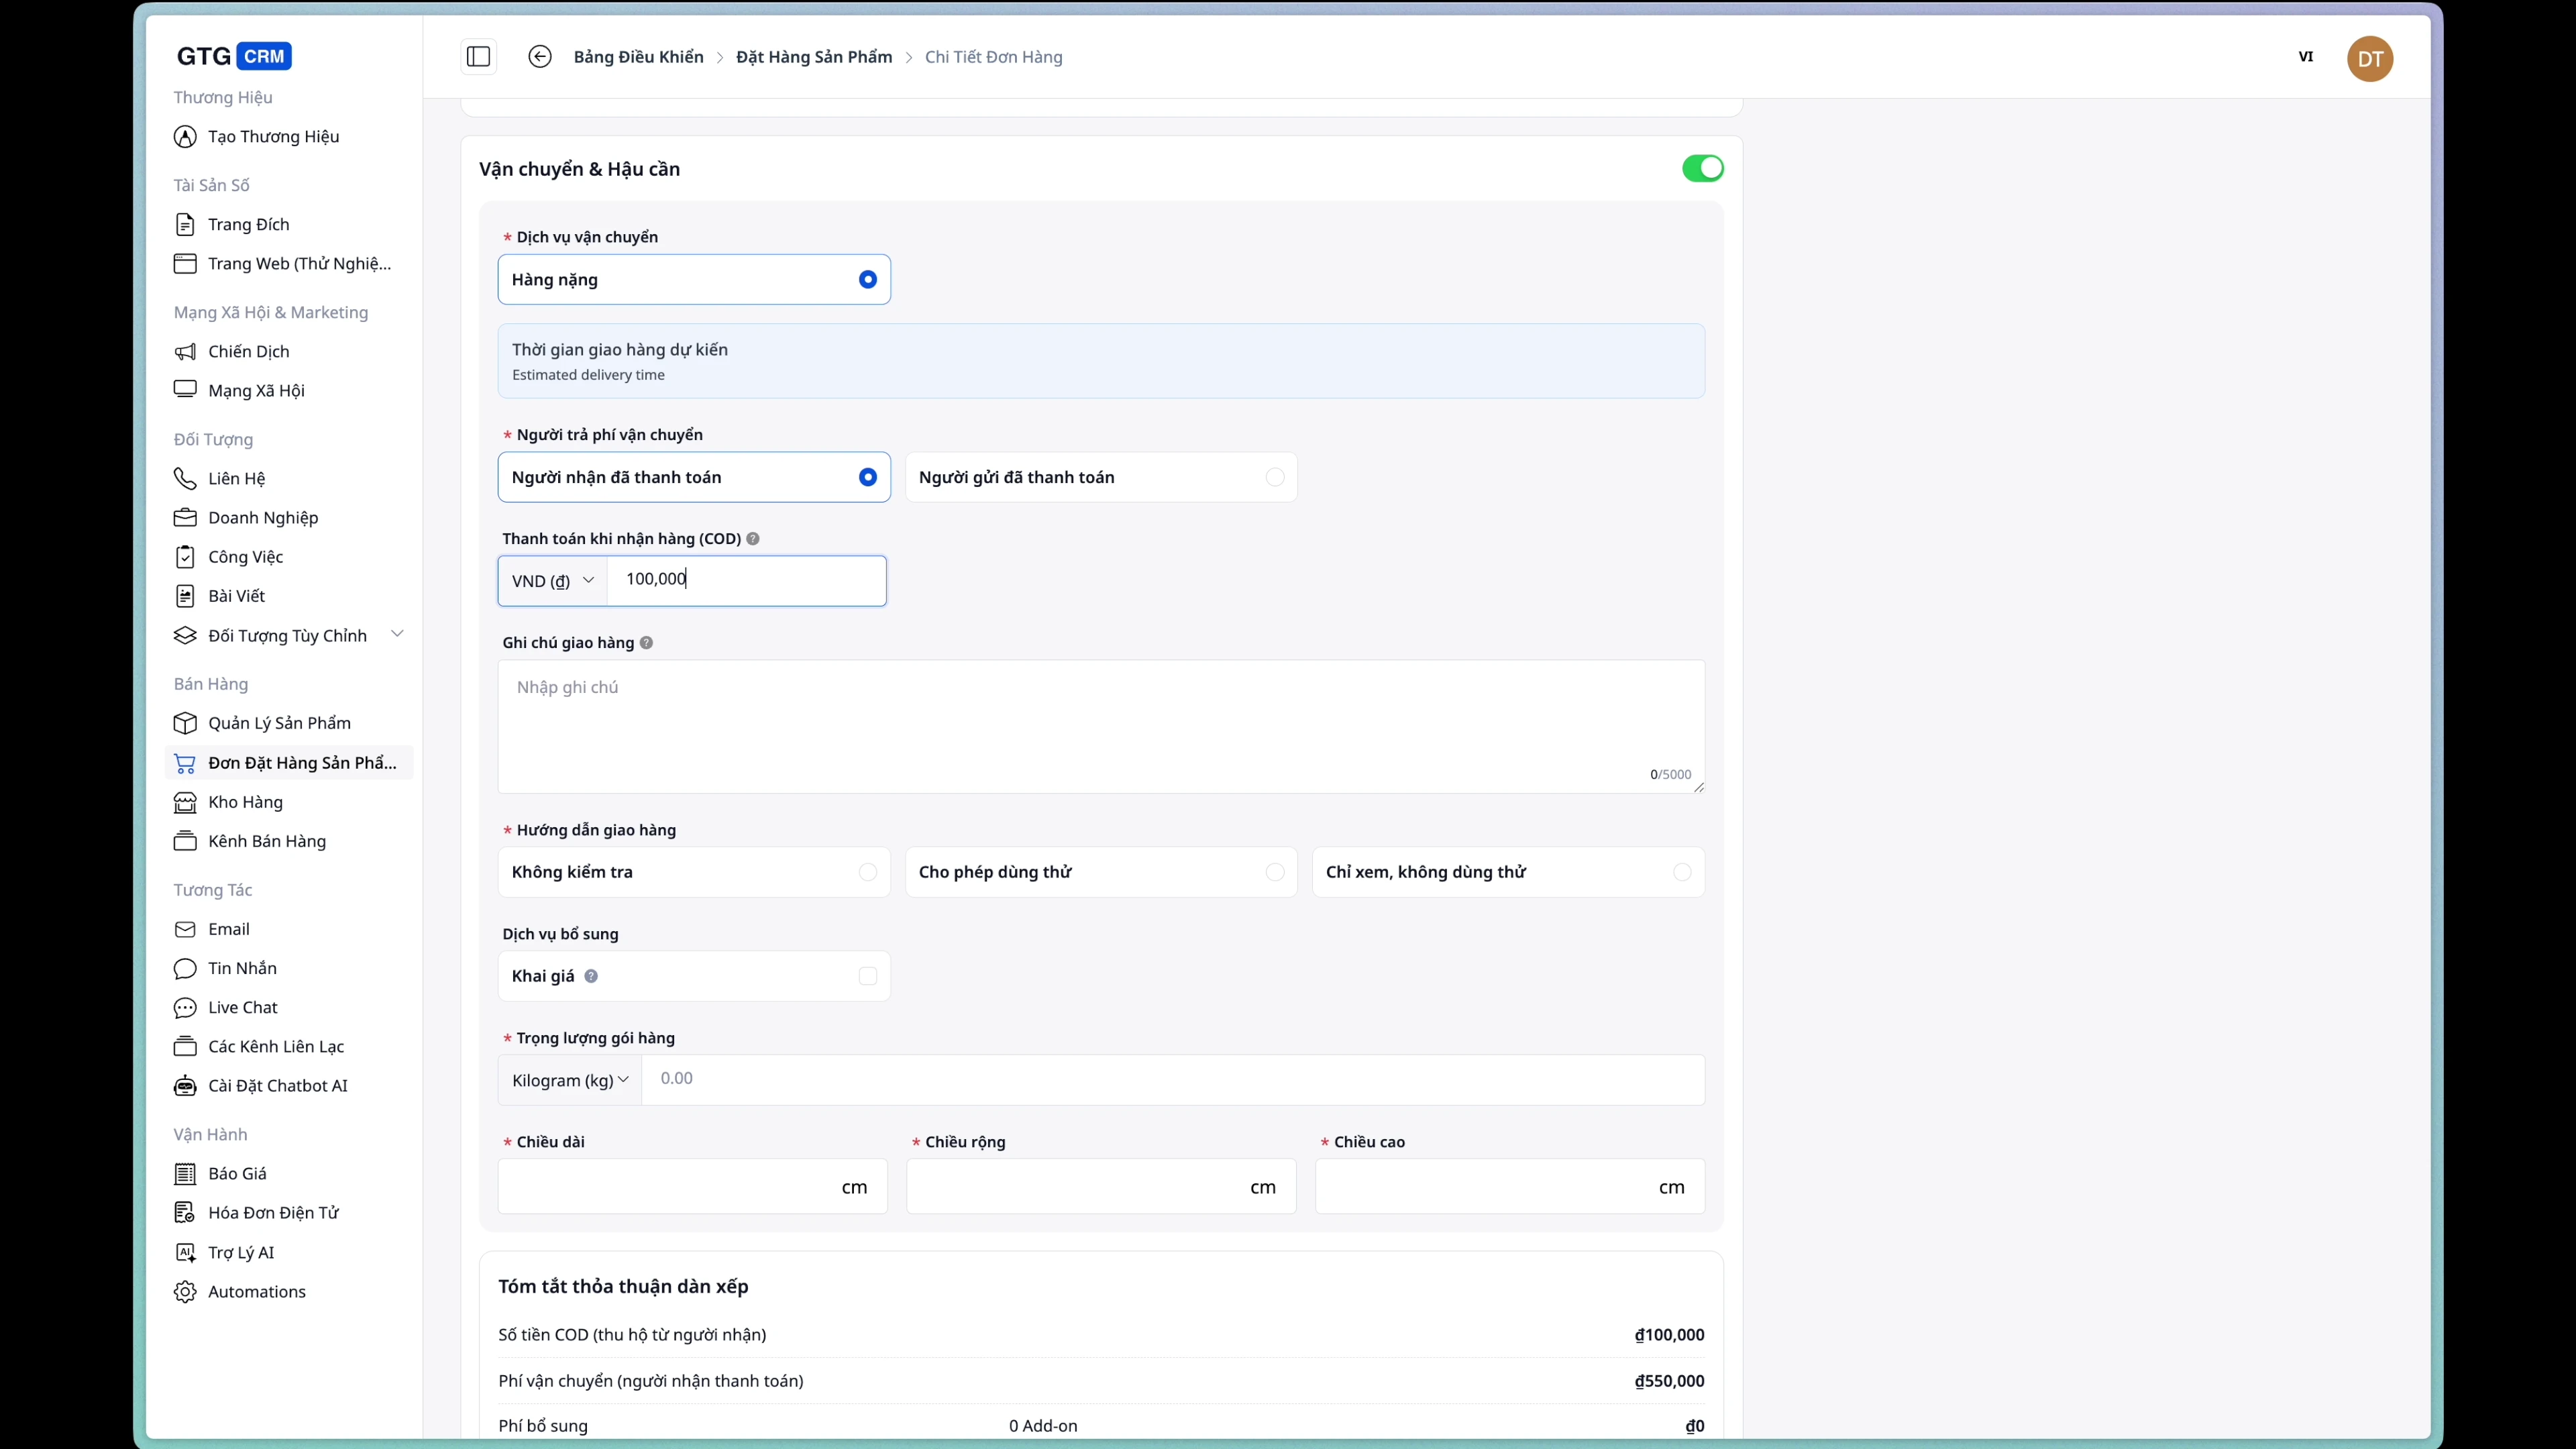This screenshot has width=2576, height=1449.
Task: Click the Cài Đặt Chatbot AI robot icon
Action: pos(185,1086)
